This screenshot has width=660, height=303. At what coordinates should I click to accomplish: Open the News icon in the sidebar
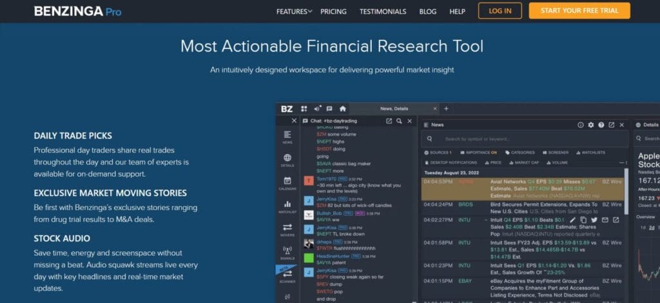[x=287, y=136]
